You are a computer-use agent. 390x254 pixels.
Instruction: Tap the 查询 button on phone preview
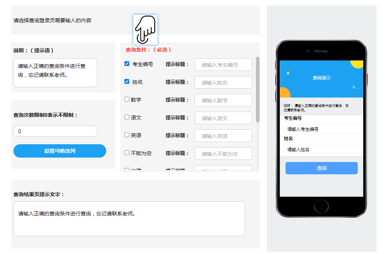tap(321, 168)
